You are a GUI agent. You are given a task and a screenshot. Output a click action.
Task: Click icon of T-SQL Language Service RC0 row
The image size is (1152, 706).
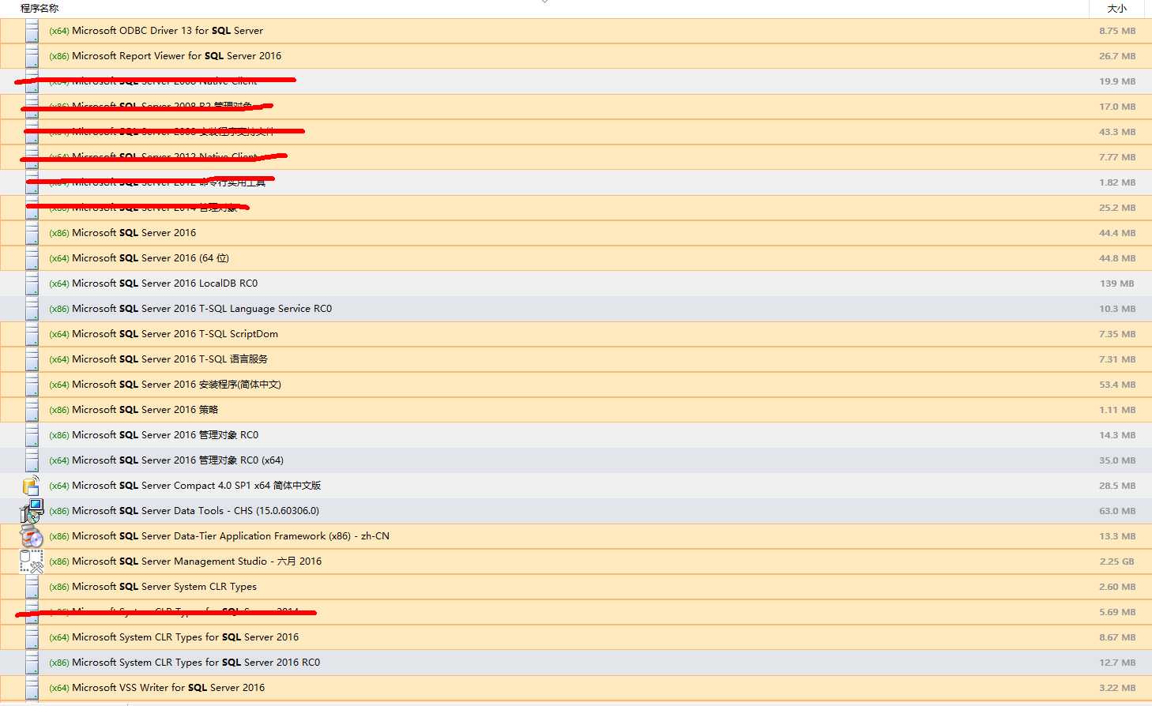[x=32, y=309]
